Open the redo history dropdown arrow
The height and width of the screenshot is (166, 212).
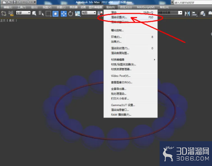(x=31, y=2)
